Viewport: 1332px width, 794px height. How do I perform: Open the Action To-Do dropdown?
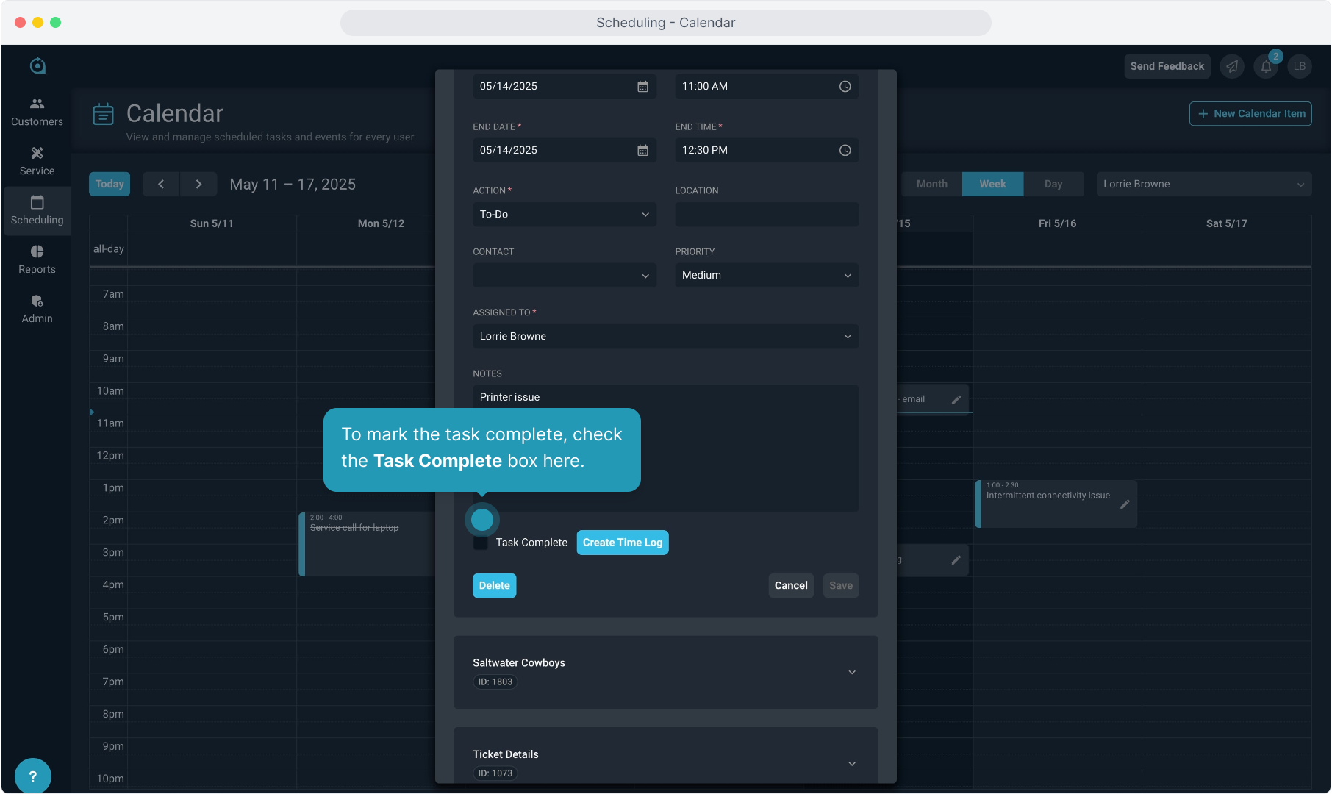[565, 214]
